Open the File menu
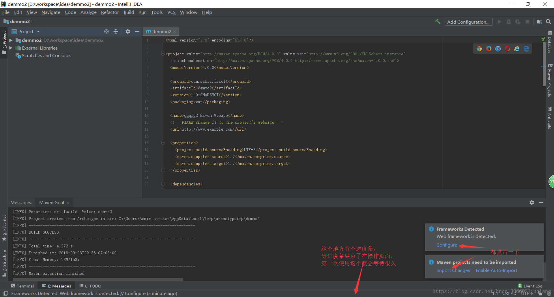Image resolution: width=554 pixels, height=297 pixels. 6,12
